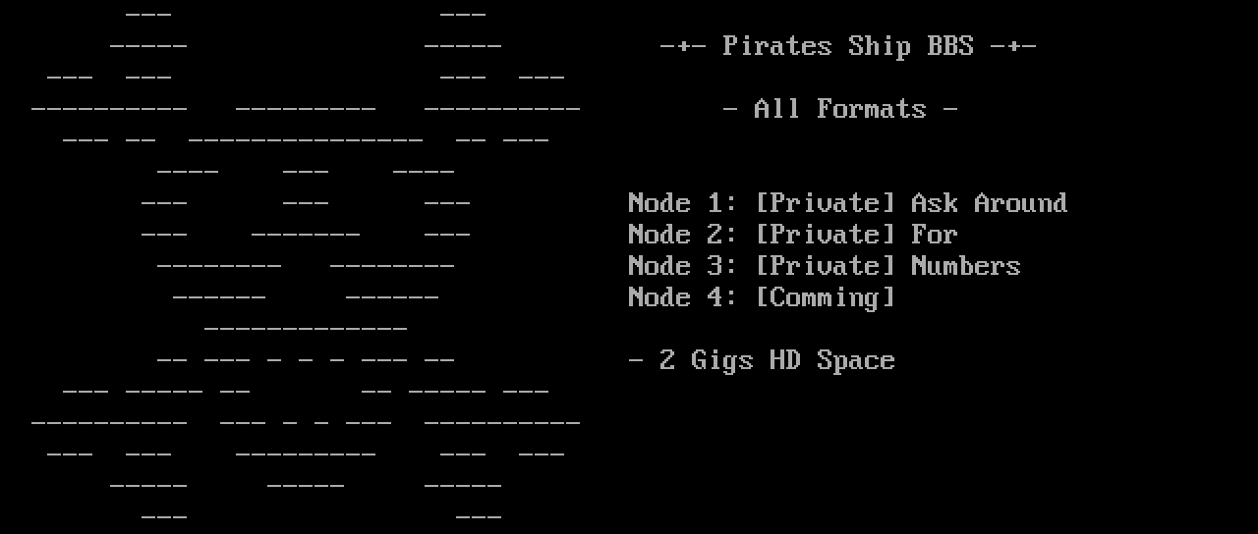The width and height of the screenshot is (1258, 534).
Task: Click [Private] tag on the Node 1 line
Action: [x=825, y=203]
